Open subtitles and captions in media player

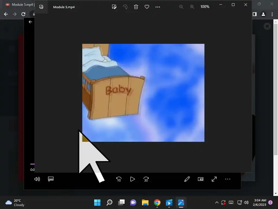tap(51, 179)
